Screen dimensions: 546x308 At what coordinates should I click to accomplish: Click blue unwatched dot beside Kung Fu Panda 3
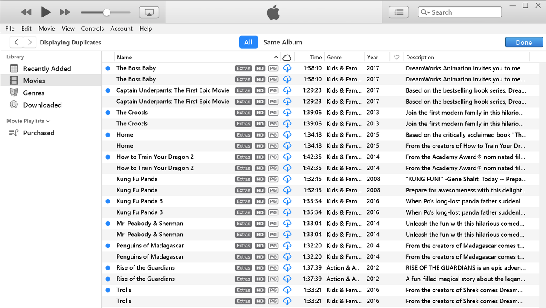pos(107,201)
